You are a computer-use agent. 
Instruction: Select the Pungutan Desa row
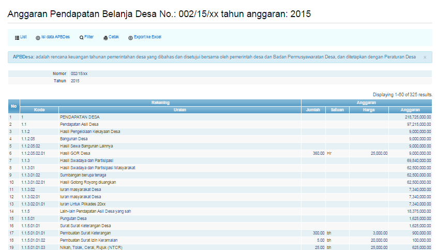point(75,219)
